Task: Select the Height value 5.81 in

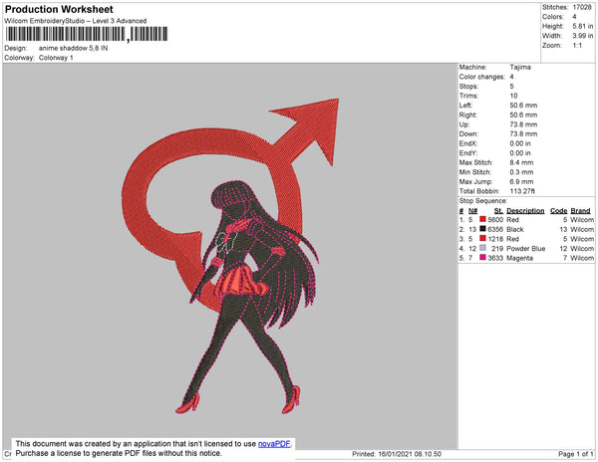Action: (x=583, y=26)
